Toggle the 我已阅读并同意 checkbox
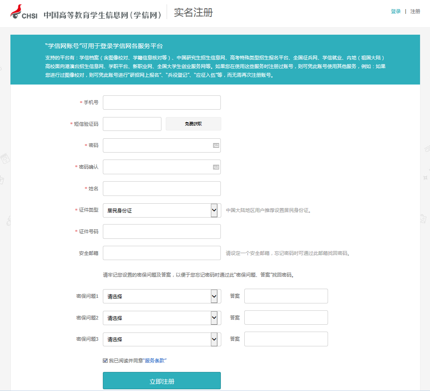 tap(105, 361)
